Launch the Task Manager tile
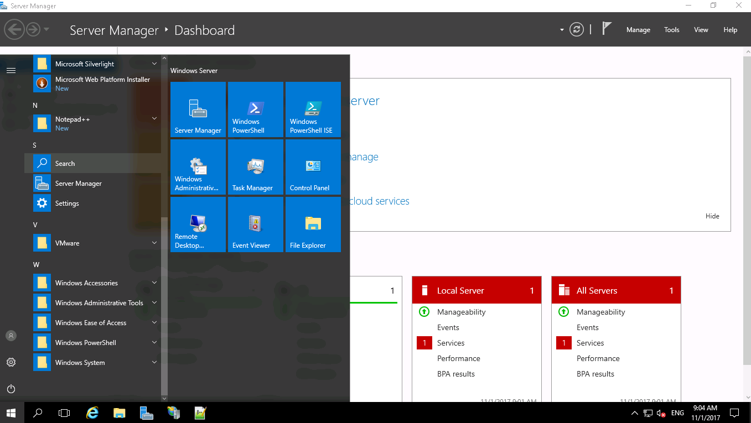The image size is (751, 423). (255, 167)
